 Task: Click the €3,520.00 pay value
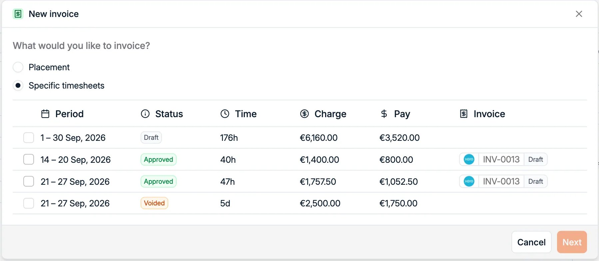click(399, 137)
